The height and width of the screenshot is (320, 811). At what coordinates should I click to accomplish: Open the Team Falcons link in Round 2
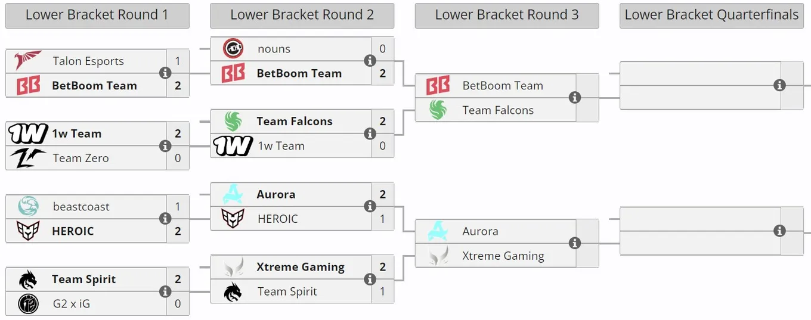point(295,122)
